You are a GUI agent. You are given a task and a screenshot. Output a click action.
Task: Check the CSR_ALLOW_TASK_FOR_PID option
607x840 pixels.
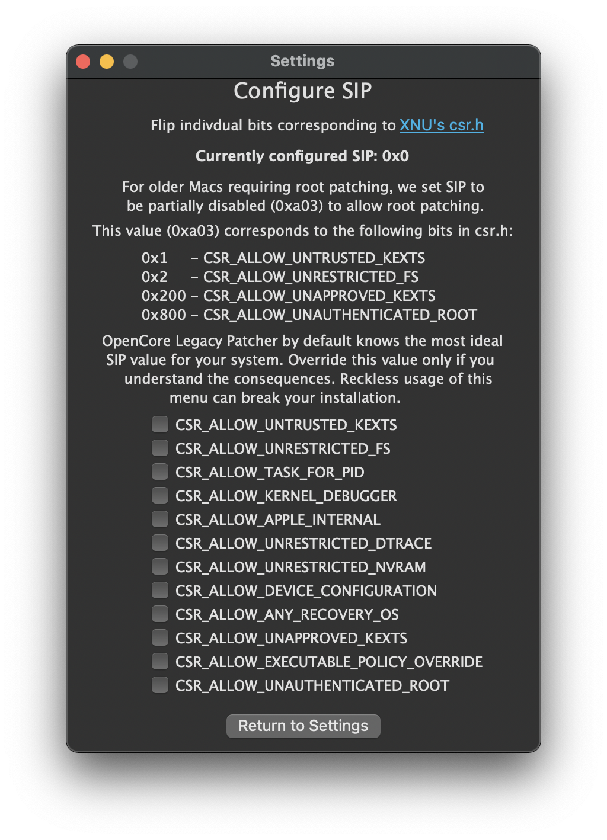coord(160,472)
